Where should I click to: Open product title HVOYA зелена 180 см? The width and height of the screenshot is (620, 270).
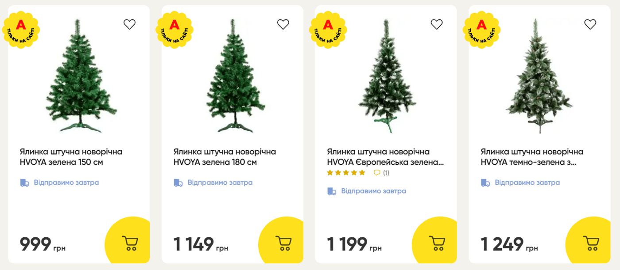click(x=225, y=157)
